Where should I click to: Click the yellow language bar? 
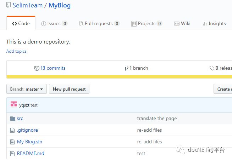(x=119, y=77)
